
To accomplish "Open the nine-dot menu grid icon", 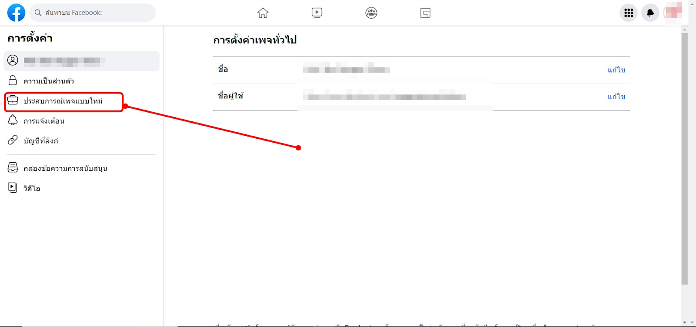I will [x=629, y=13].
